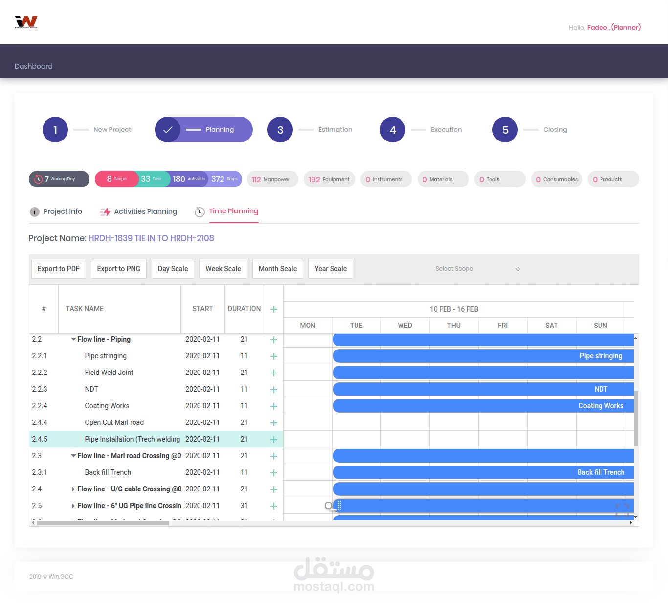This screenshot has width=668, height=606.
Task: Click the plus icon in column header
Action: [274, 309]
